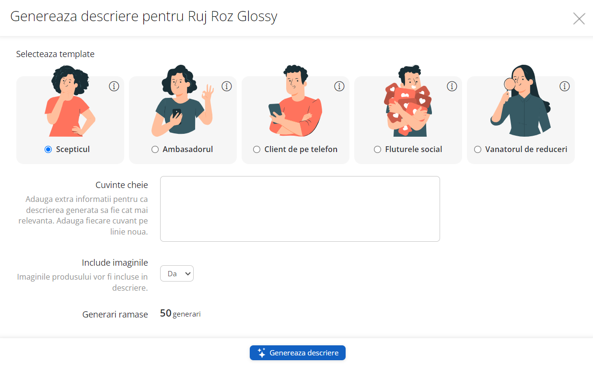This screenshot has width=593, height=365.
Task: Click info icon on Ambasadorul template card
Action: click(227, 86)
